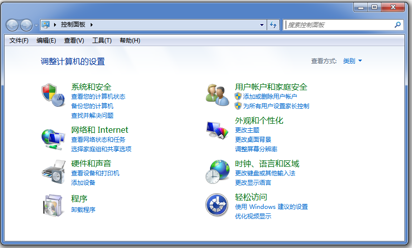The width and height of the screenshot is (412, 248).
Task: Open the 用户帐户和家庭安全 people icon
Action: [218, 95]
